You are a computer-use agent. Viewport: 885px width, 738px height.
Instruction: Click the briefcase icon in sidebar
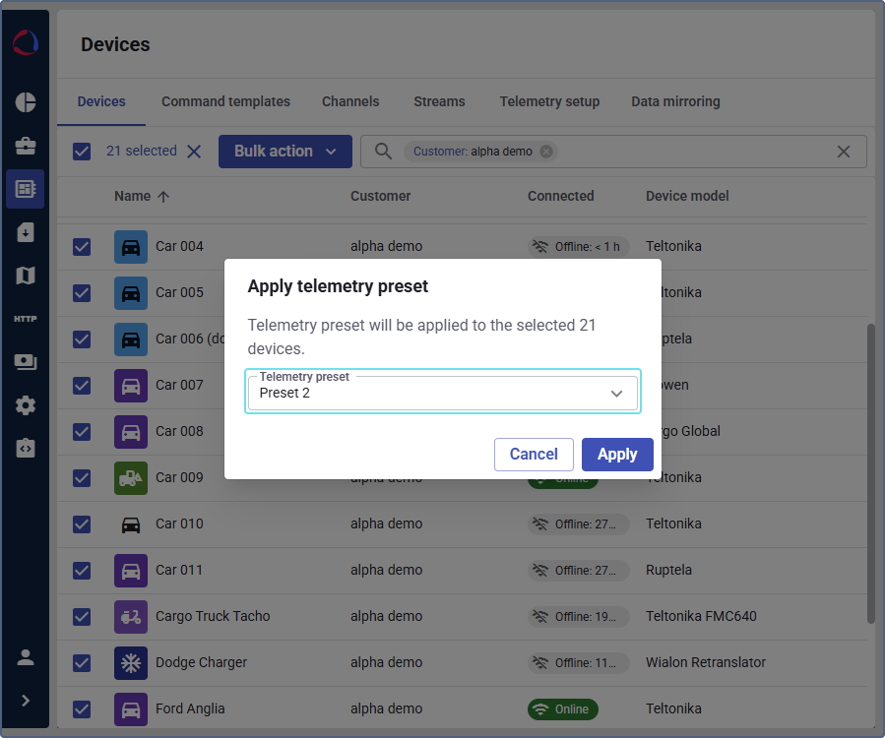[26, 146]
